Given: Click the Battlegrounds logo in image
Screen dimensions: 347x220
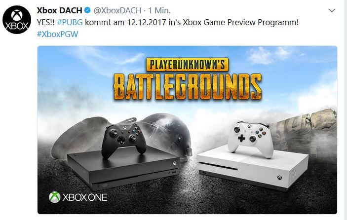Looking at the screenshot, I should coord(187,87).
